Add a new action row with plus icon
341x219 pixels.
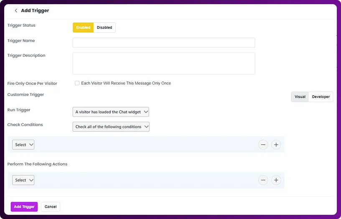coord(276,180)
